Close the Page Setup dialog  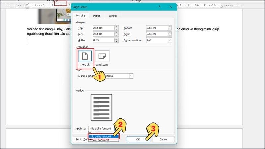[x=170, y=6]
